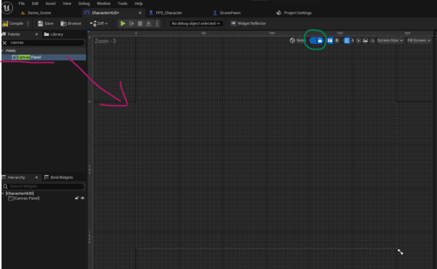
Task: Toggle Canvas Panel visibility eye icon
Action: (82, 198)
